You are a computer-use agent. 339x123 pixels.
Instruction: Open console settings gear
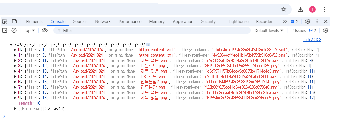(326, 30)
